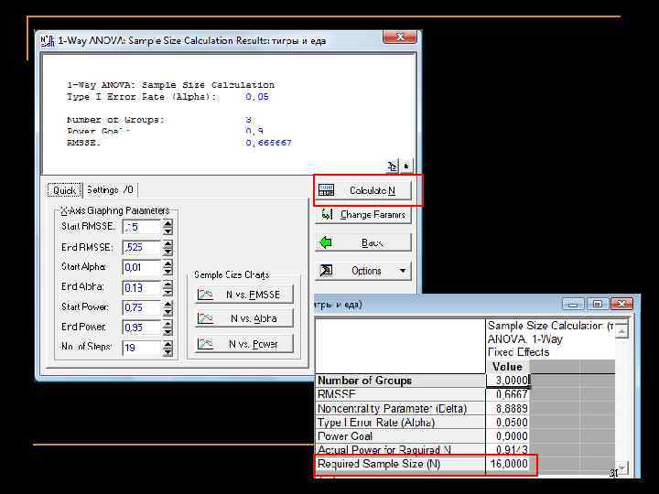Click the Calculate N button
This screenshot has width=659, height=494.
363,190
